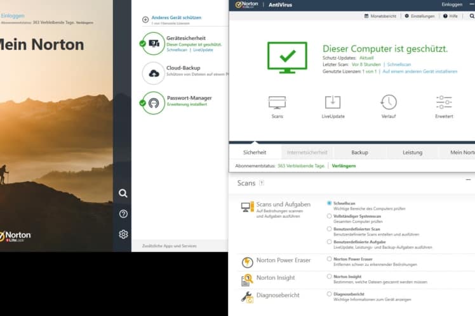Click plus icon next to Anderes Gerät schützen

(145, 20)
